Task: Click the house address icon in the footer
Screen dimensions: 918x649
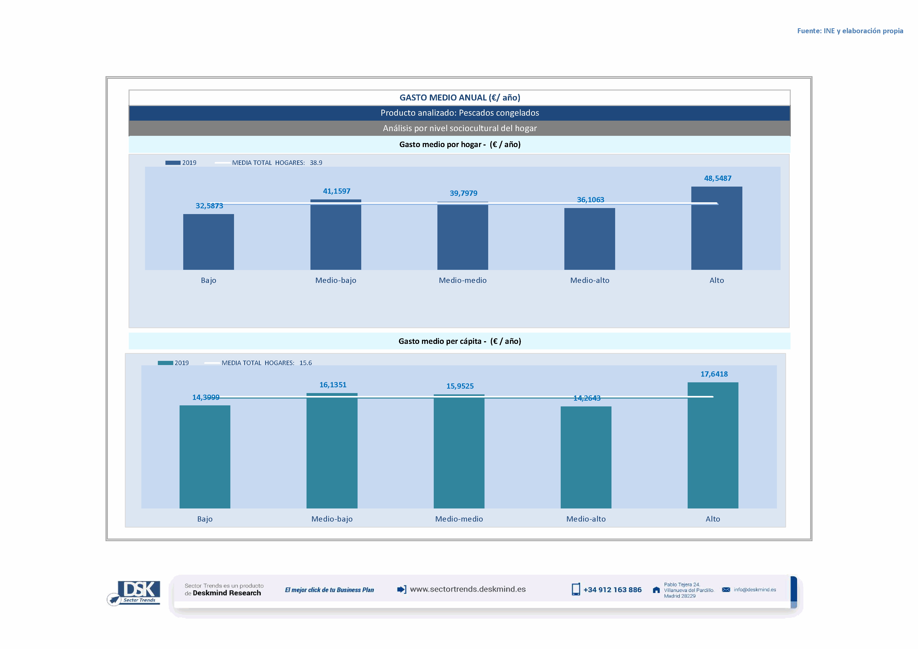Action: (656, 590)
